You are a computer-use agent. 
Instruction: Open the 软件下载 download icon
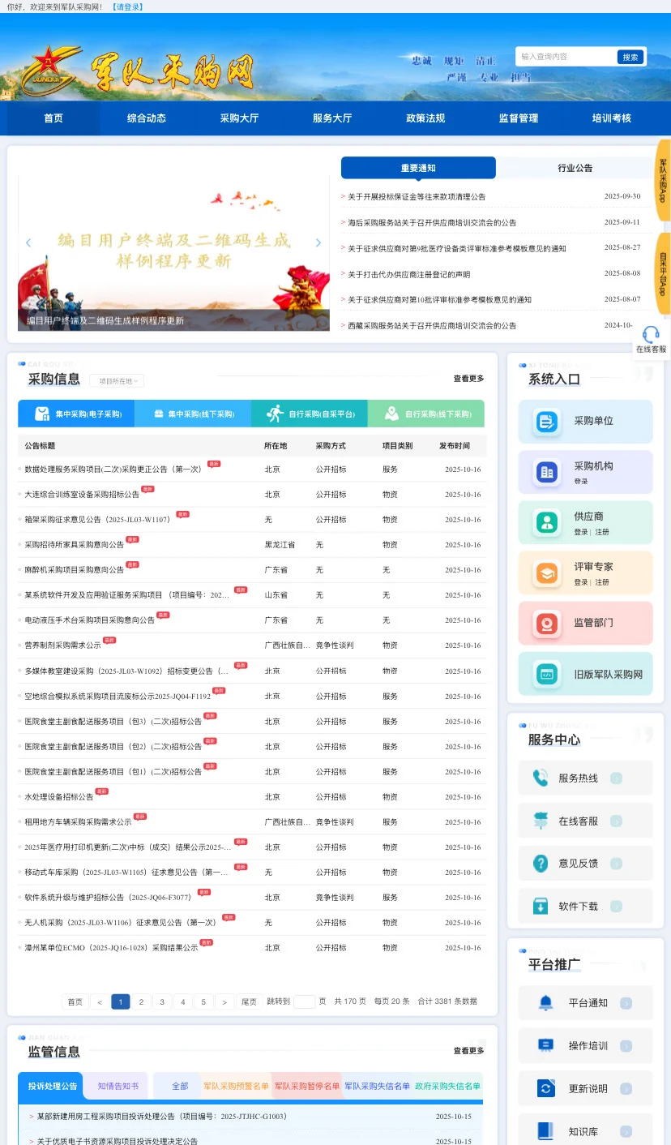541,904
